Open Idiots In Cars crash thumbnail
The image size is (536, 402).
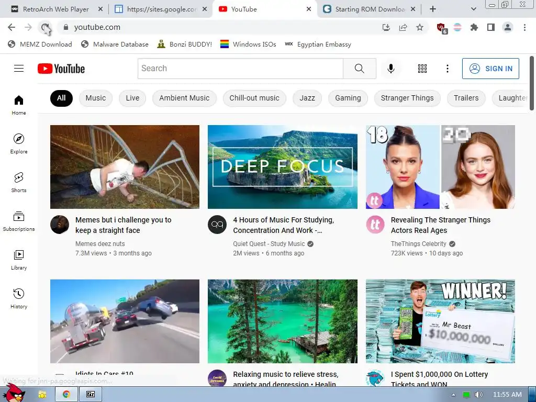click(125, 321)
